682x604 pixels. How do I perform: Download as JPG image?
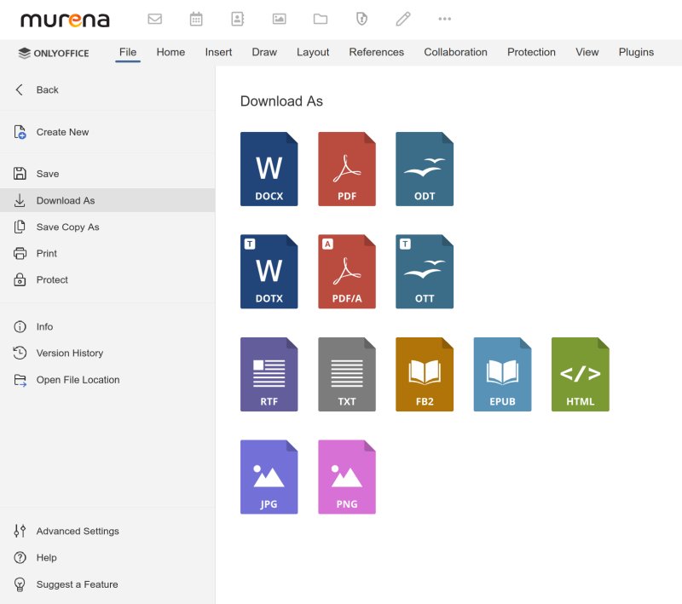click(x=269, y=477)
